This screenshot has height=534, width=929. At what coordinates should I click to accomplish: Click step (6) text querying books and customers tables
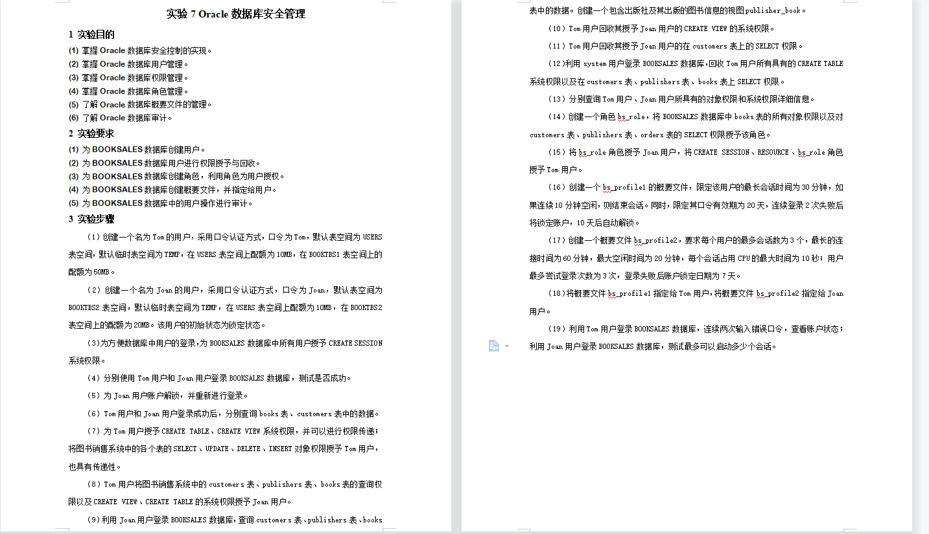click(x=233, y=414)
